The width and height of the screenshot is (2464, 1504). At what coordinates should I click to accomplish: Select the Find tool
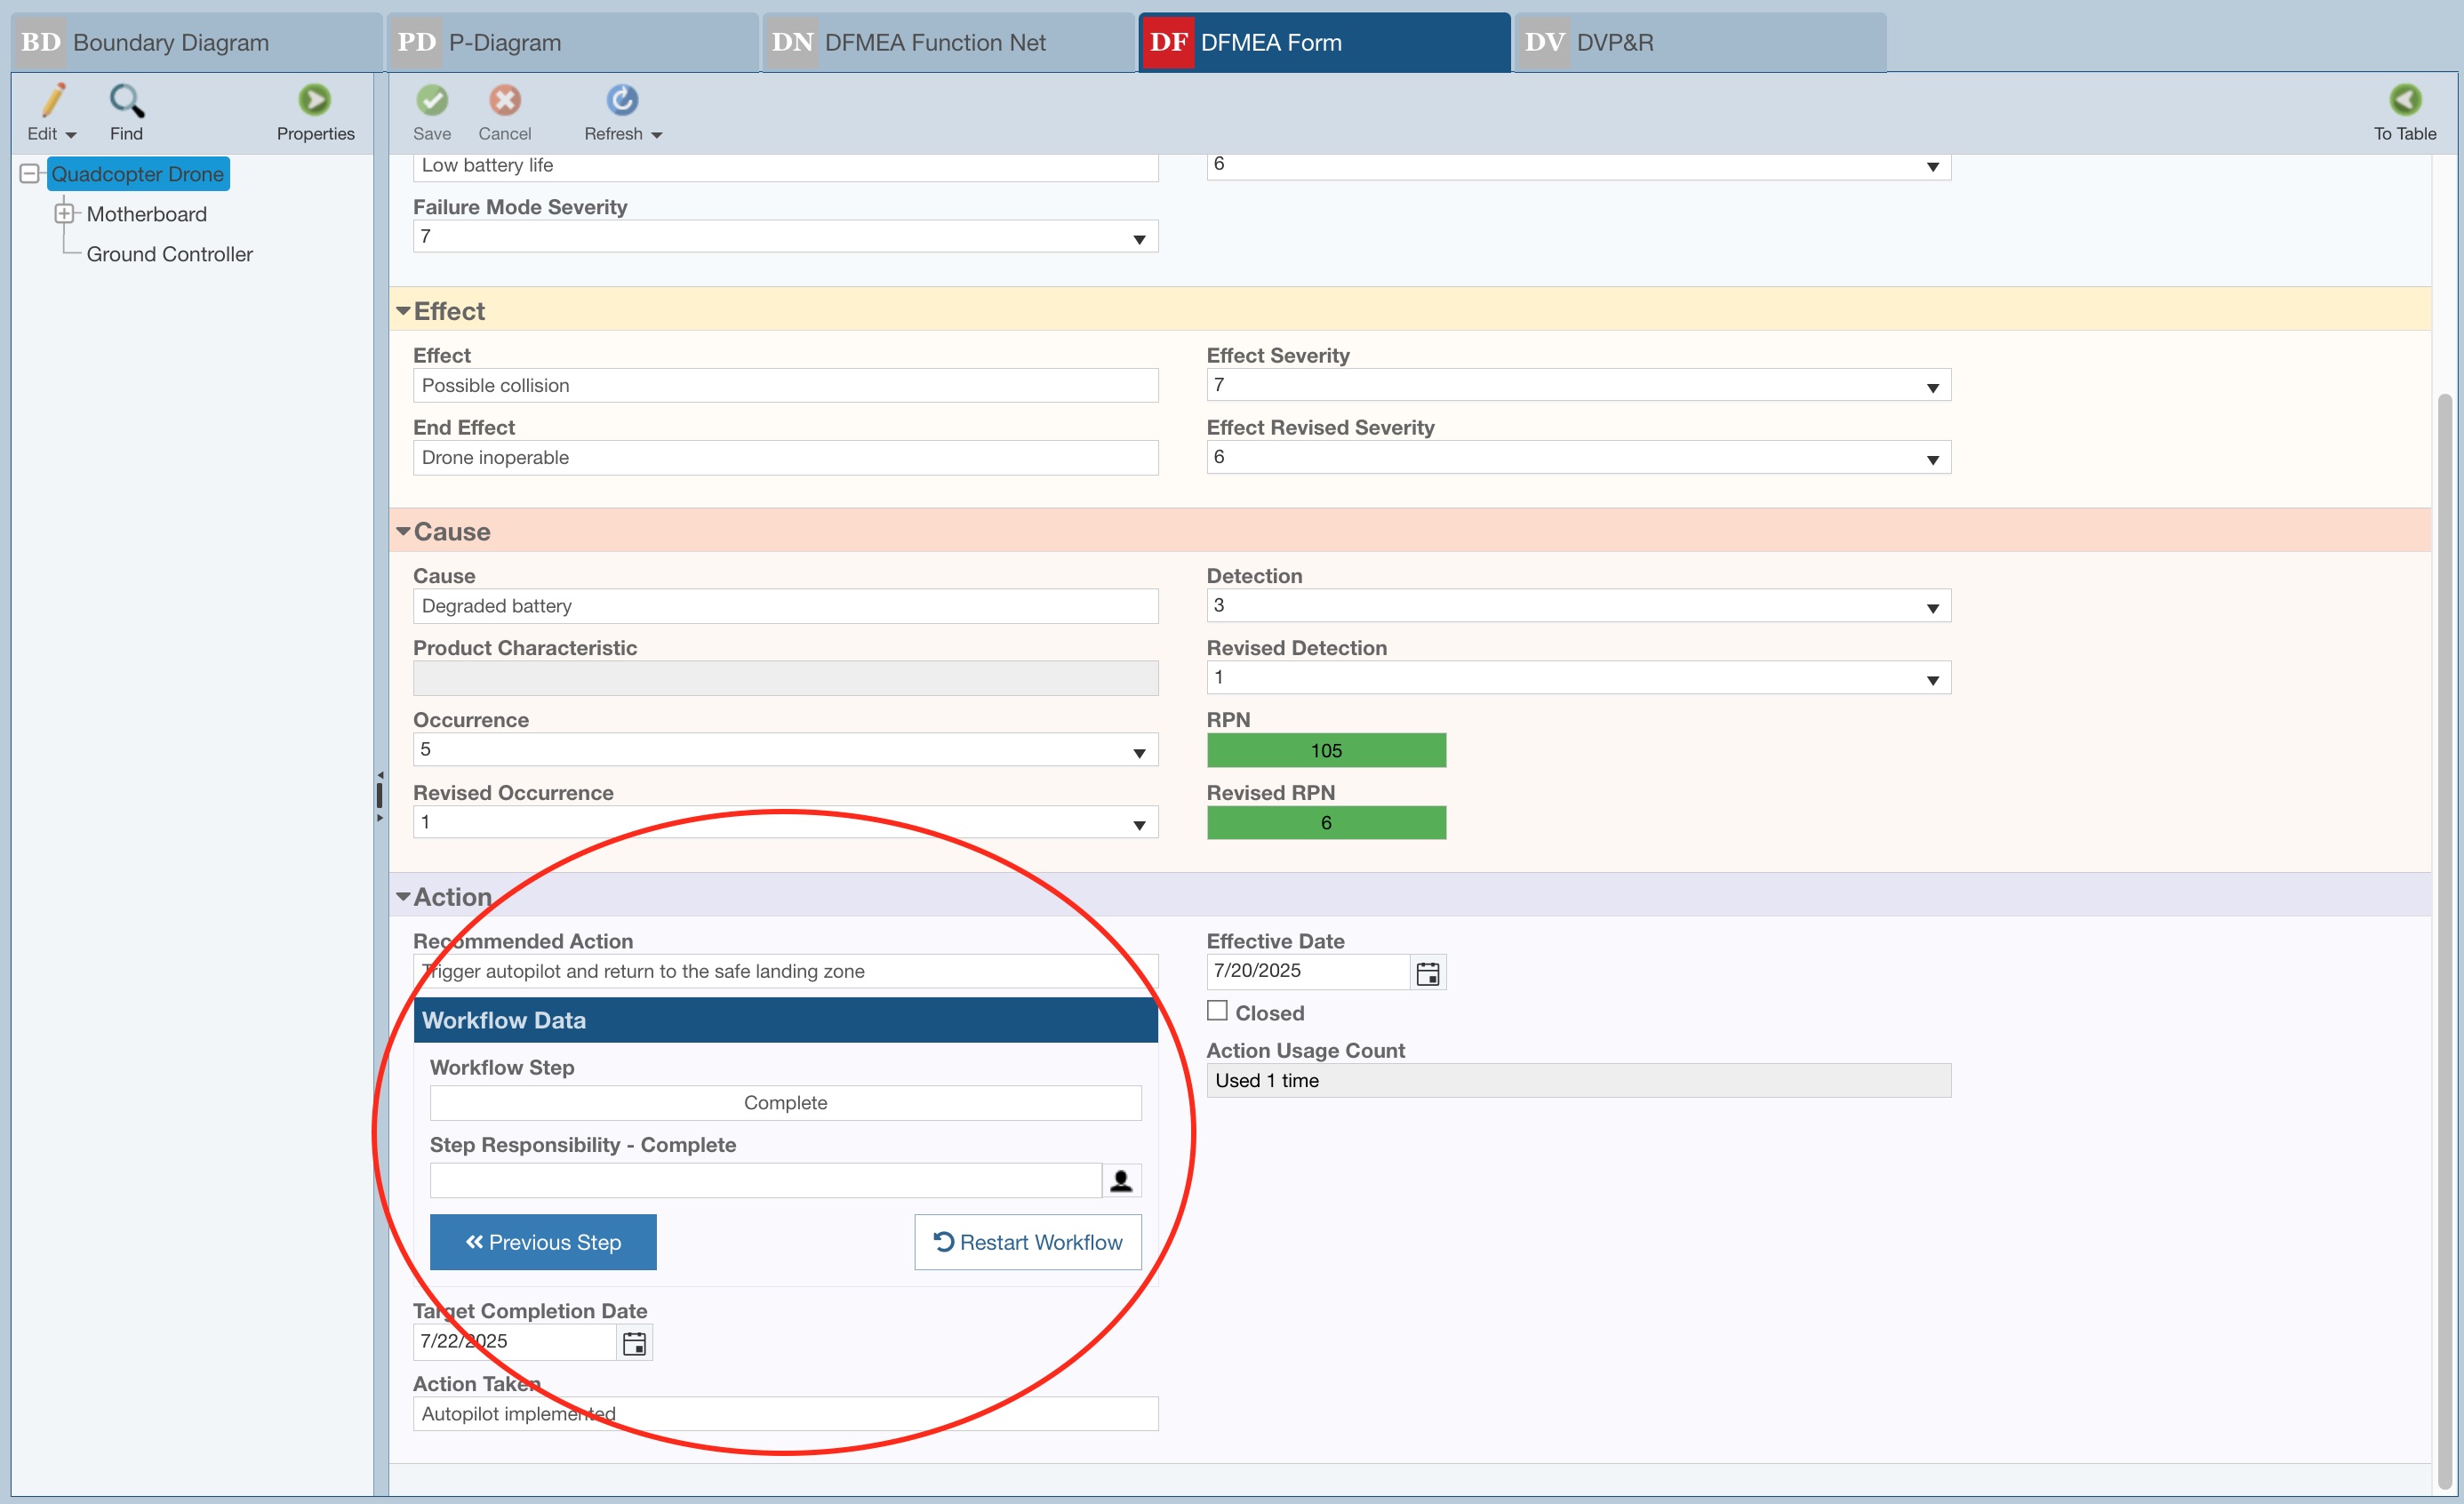126,112
